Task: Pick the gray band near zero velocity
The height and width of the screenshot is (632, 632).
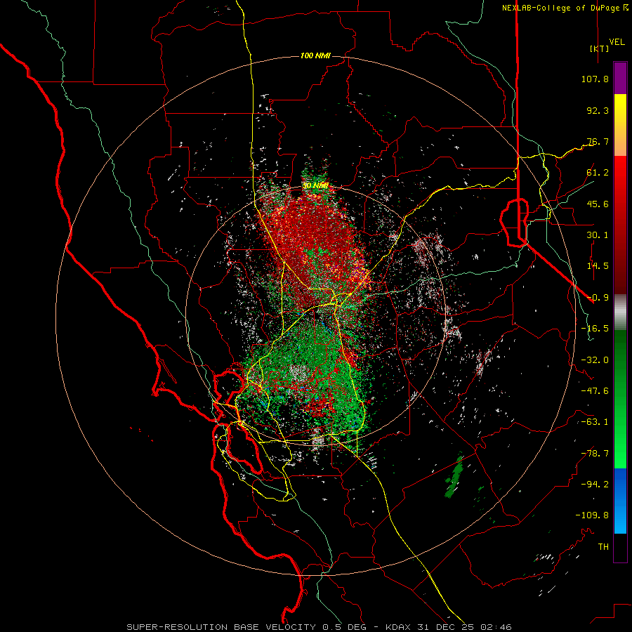Action: pos(620,312)
